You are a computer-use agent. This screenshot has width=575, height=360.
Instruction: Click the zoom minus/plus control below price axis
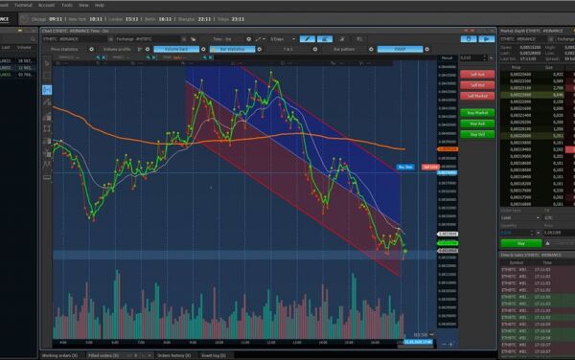[x=447, y=345]
